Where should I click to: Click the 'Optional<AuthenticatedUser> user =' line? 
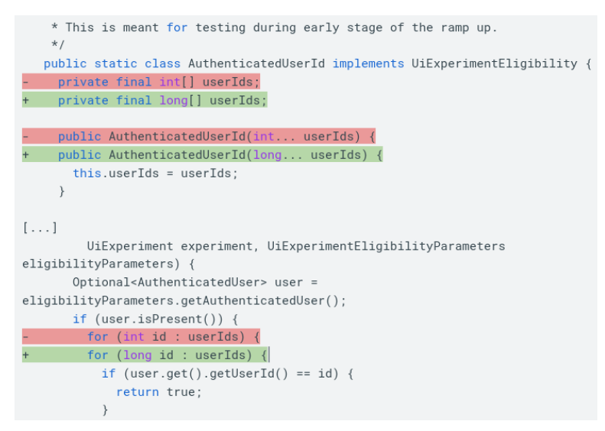194,282
